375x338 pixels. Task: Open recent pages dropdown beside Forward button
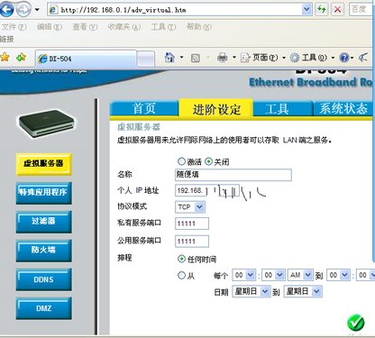pos(37,9)
